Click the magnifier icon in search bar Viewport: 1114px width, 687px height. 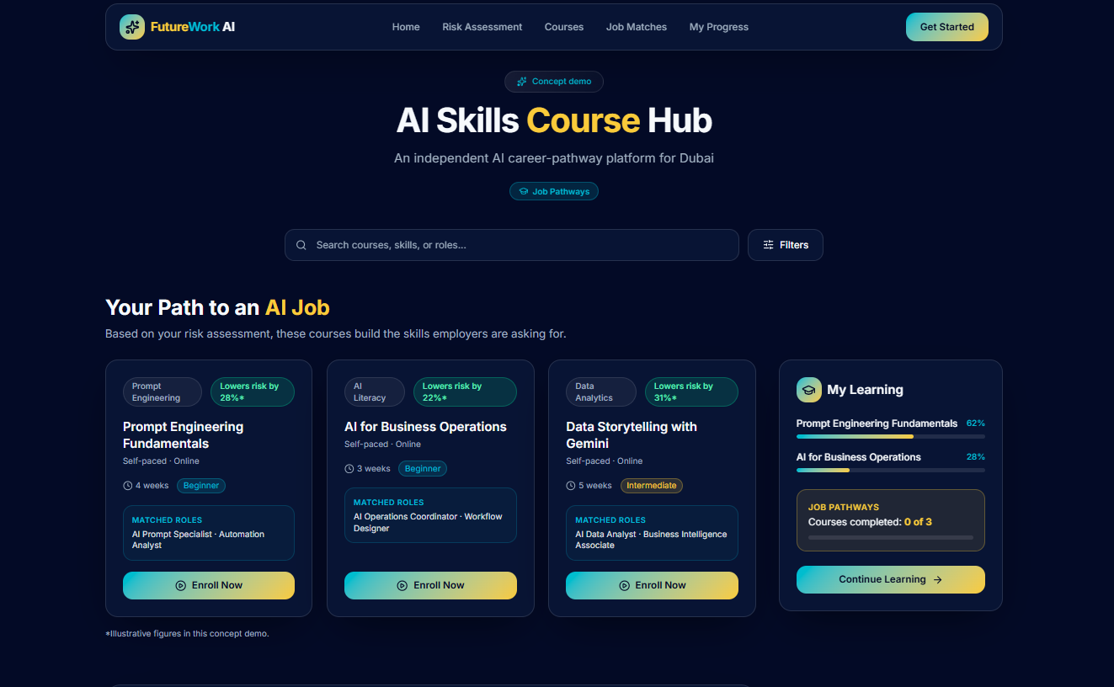(301, 245)
